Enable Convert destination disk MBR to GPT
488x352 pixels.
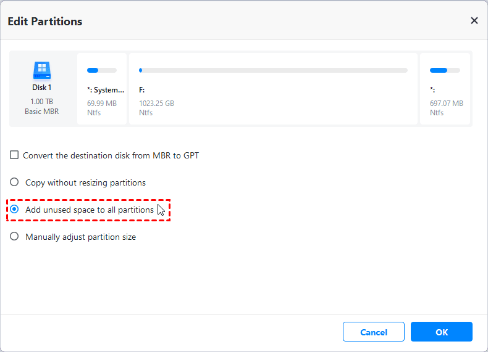(x=14, y=155)
